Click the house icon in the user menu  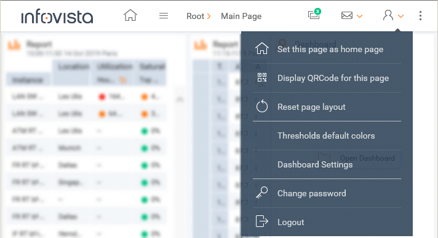click(x=262, y=48)
